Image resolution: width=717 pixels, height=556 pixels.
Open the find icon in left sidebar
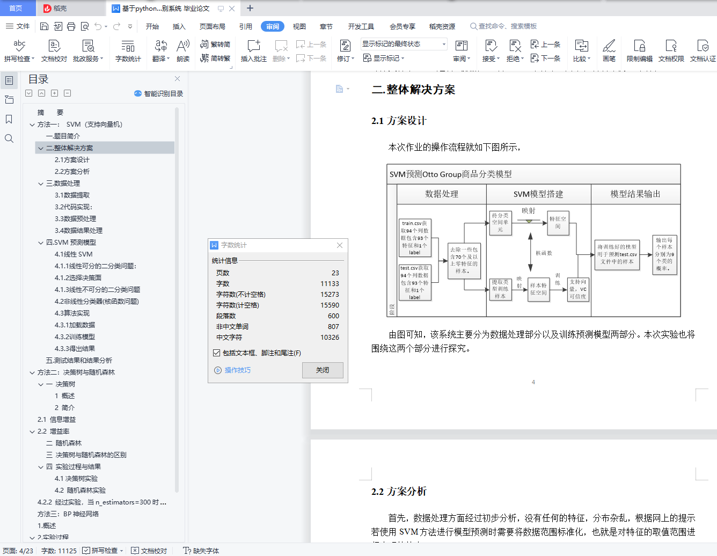9,138
